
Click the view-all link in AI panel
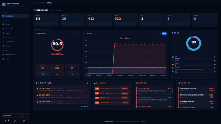[x=84, y=106]
